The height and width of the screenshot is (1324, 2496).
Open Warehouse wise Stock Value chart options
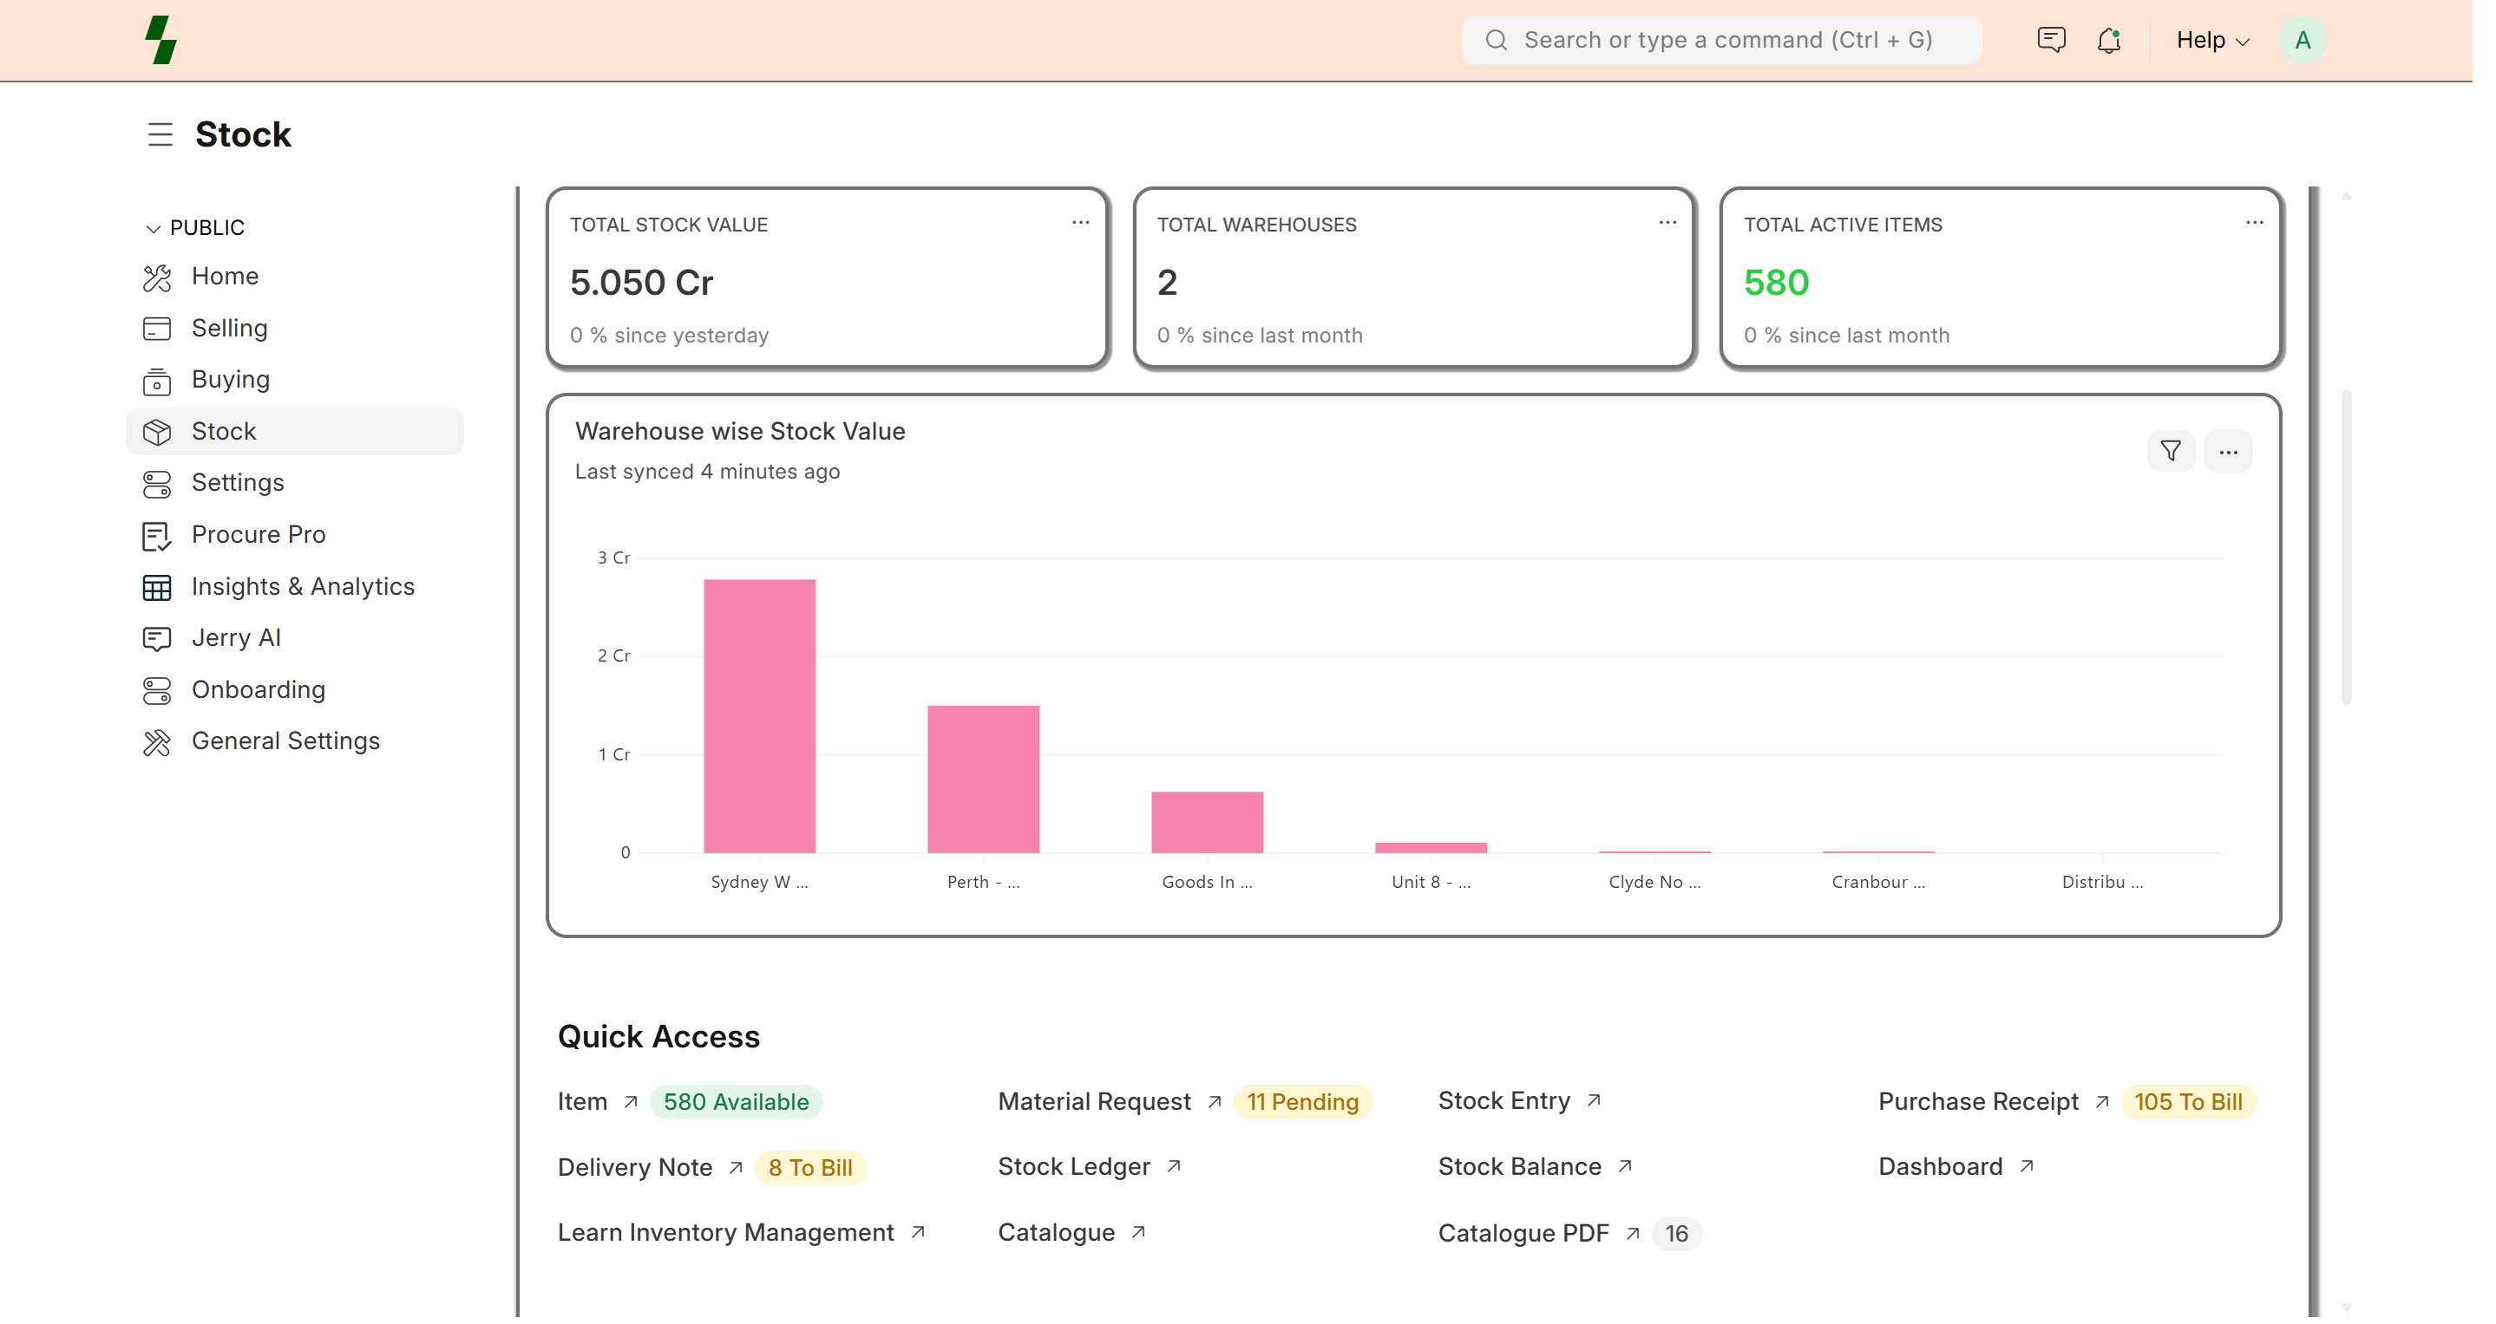(x=2228, y=453)
